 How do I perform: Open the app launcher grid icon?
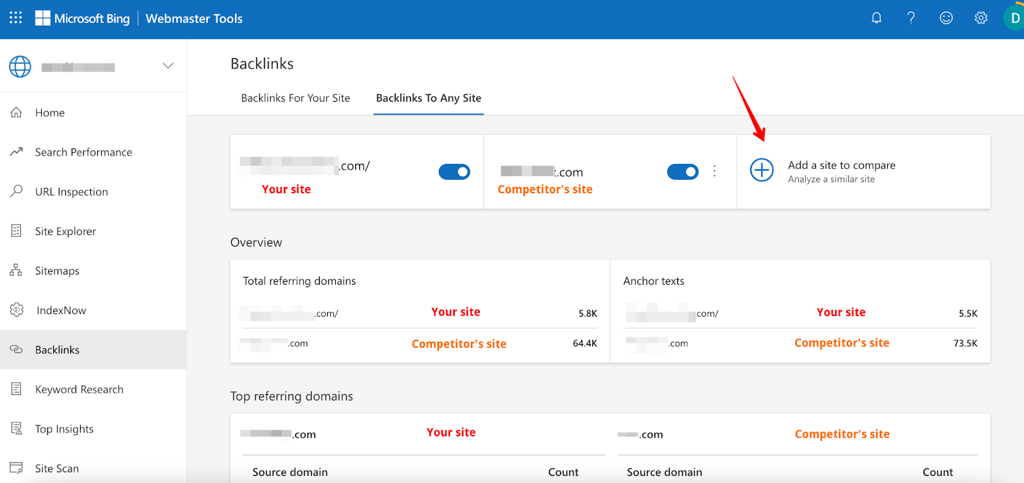[16, 18]
